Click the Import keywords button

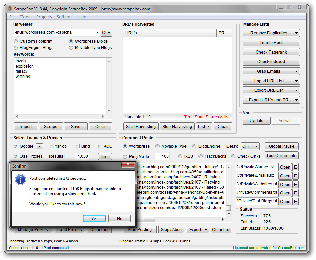point(26,126)
